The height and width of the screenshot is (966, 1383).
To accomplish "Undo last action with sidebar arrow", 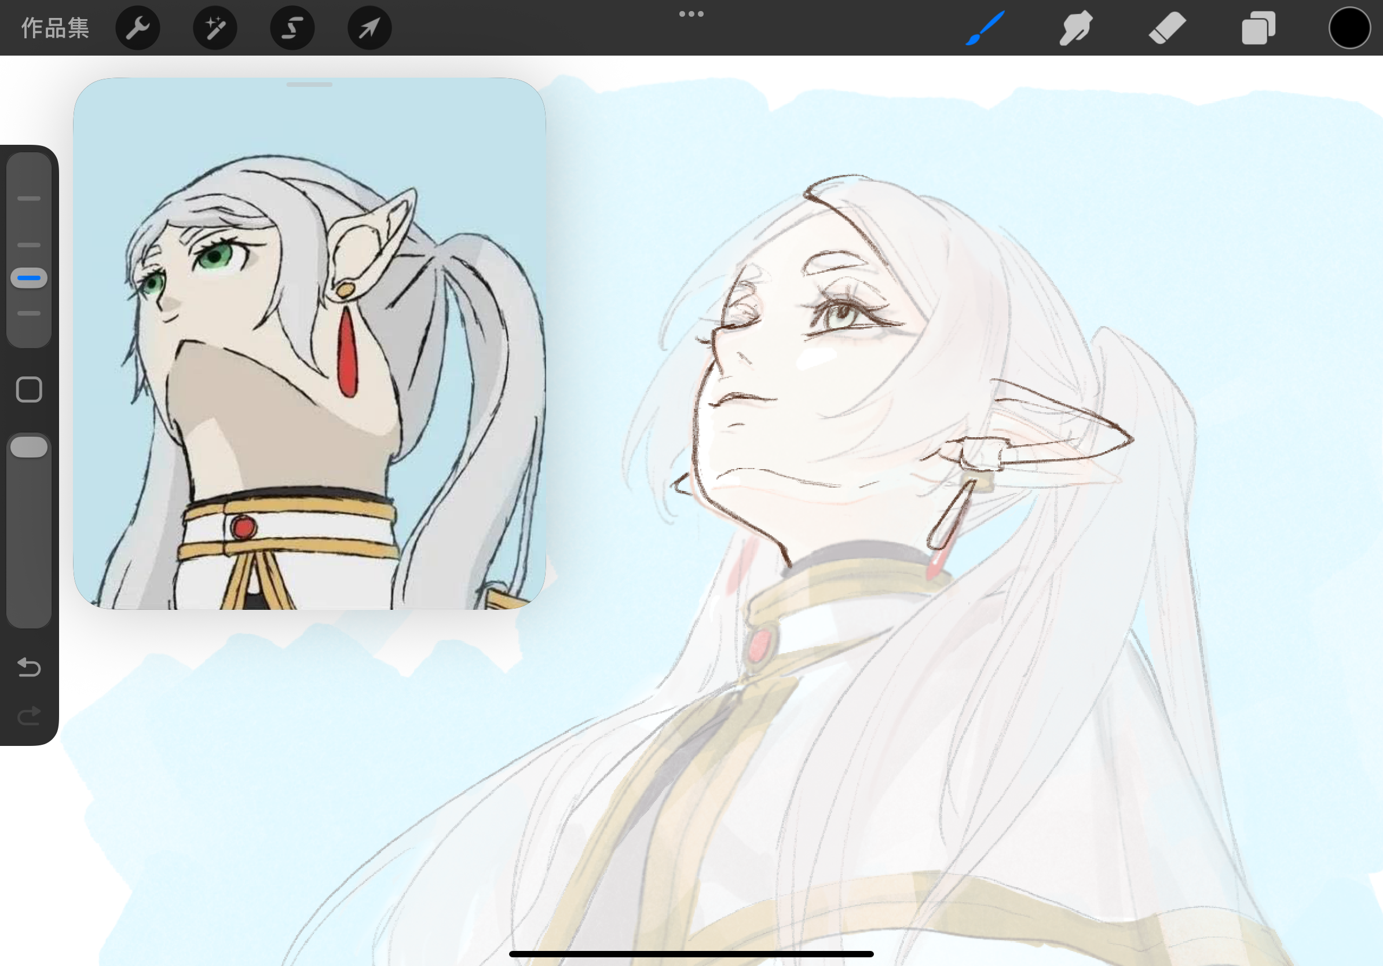I will [x=29, y=667].
